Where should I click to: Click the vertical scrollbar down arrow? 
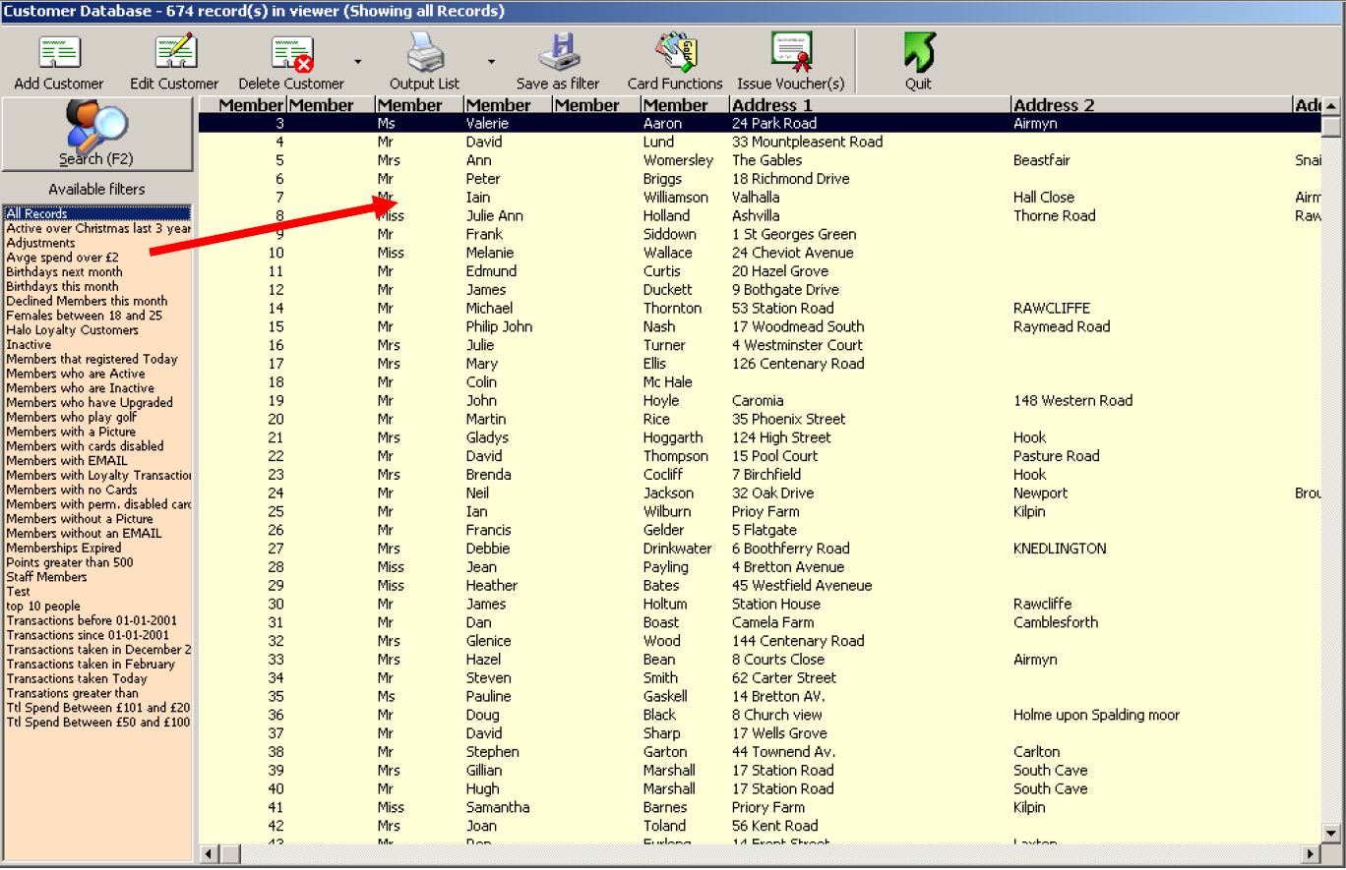1331,832
